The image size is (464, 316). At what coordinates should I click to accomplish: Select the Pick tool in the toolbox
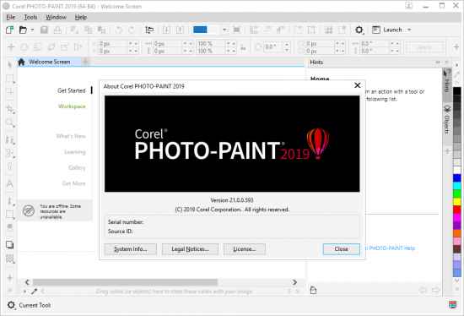[9, 64]
